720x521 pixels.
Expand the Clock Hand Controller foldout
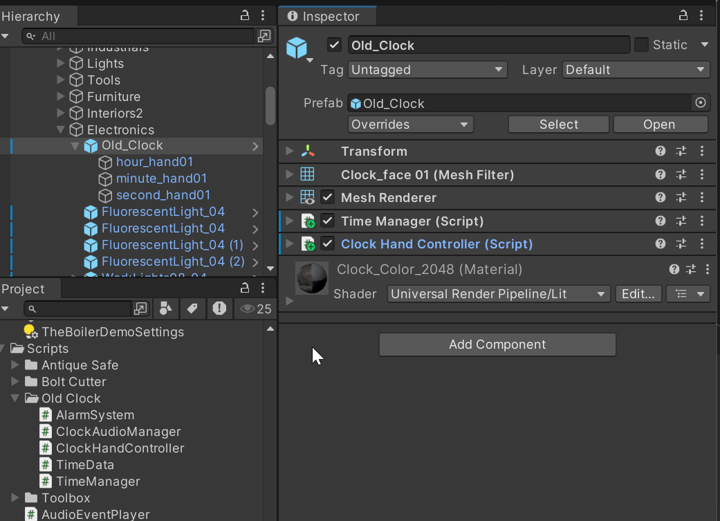tap(289, 244)
